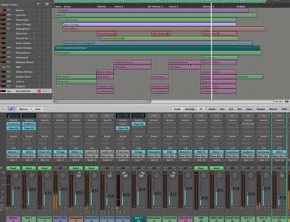The width and height of the screenshot is (290, 222).
Task: Click the arrange scroll right arrow
Action: 280,101
